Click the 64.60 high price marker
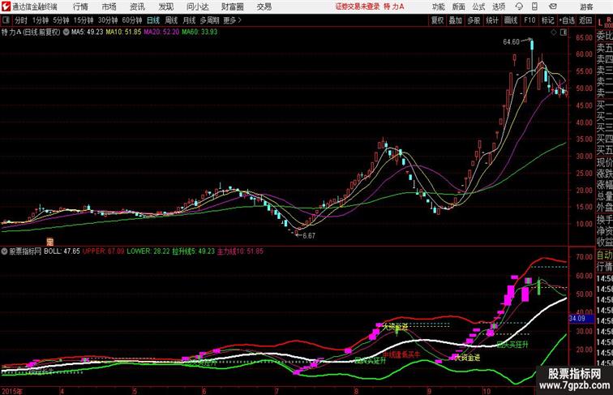 click(512, 42)
